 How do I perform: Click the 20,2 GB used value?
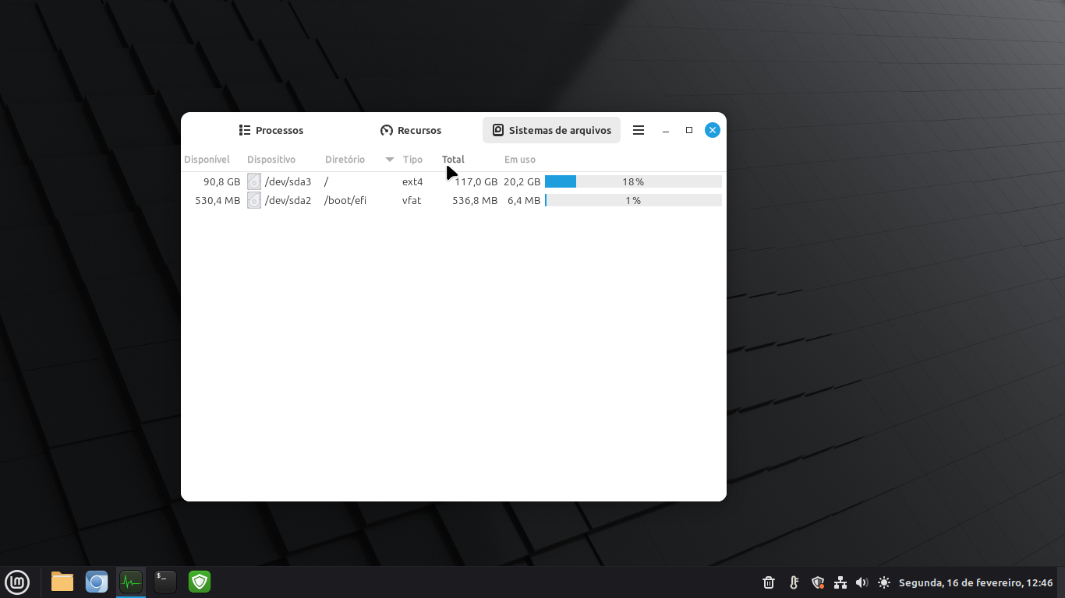coord(522,181)
